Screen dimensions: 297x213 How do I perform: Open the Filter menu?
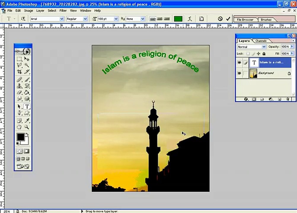click(63, 11)
